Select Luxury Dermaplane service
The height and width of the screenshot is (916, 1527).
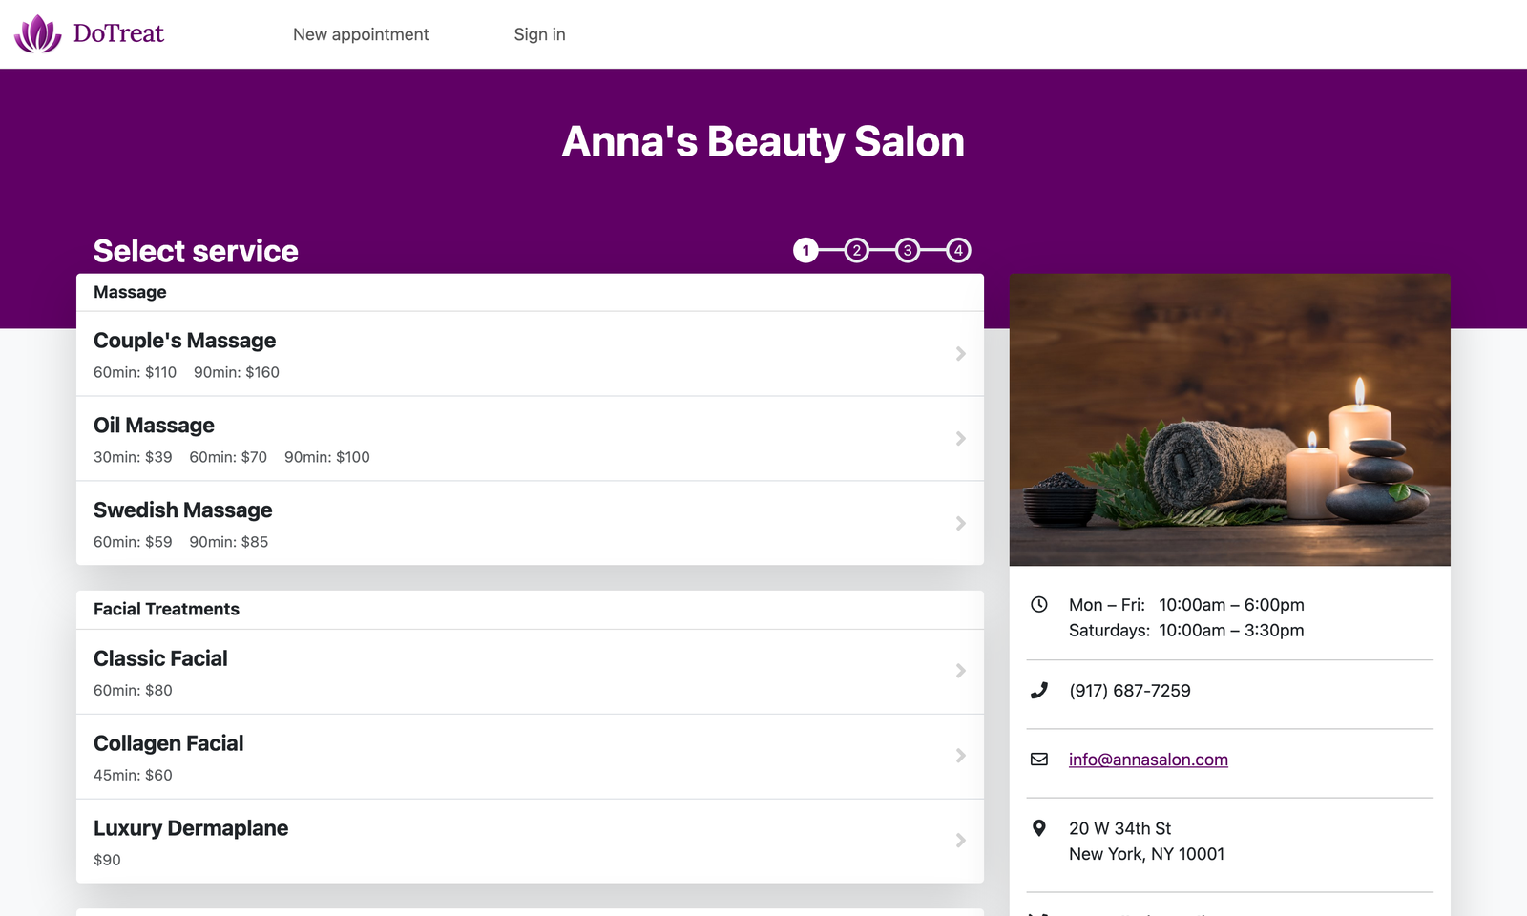[530, 842]
